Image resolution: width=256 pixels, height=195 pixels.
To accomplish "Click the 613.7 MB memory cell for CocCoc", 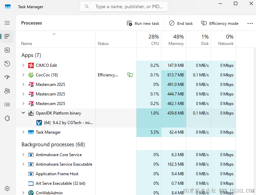I will coord(174,75).
